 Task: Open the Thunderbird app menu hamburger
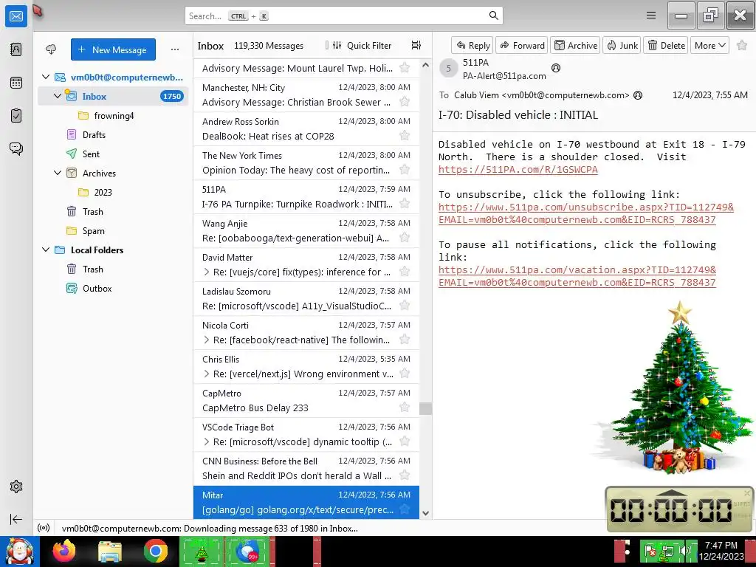point(651,16)
